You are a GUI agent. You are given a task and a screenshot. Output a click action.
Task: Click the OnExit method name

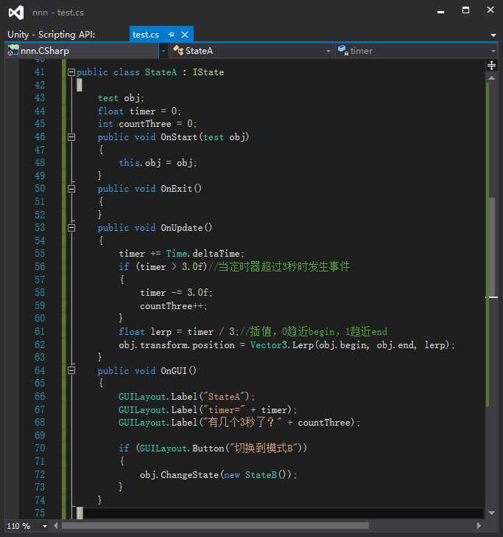click(x=176, y=189)
